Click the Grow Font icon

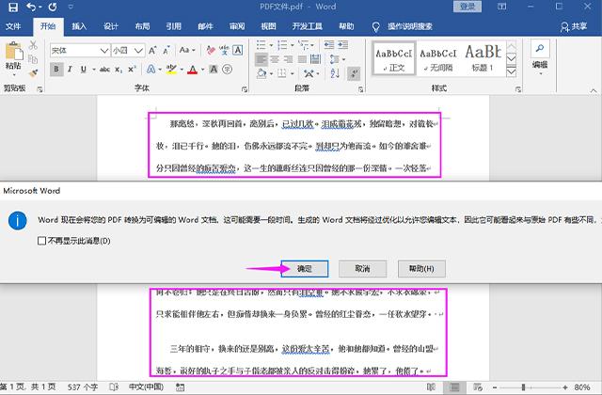tap(152, 50)
